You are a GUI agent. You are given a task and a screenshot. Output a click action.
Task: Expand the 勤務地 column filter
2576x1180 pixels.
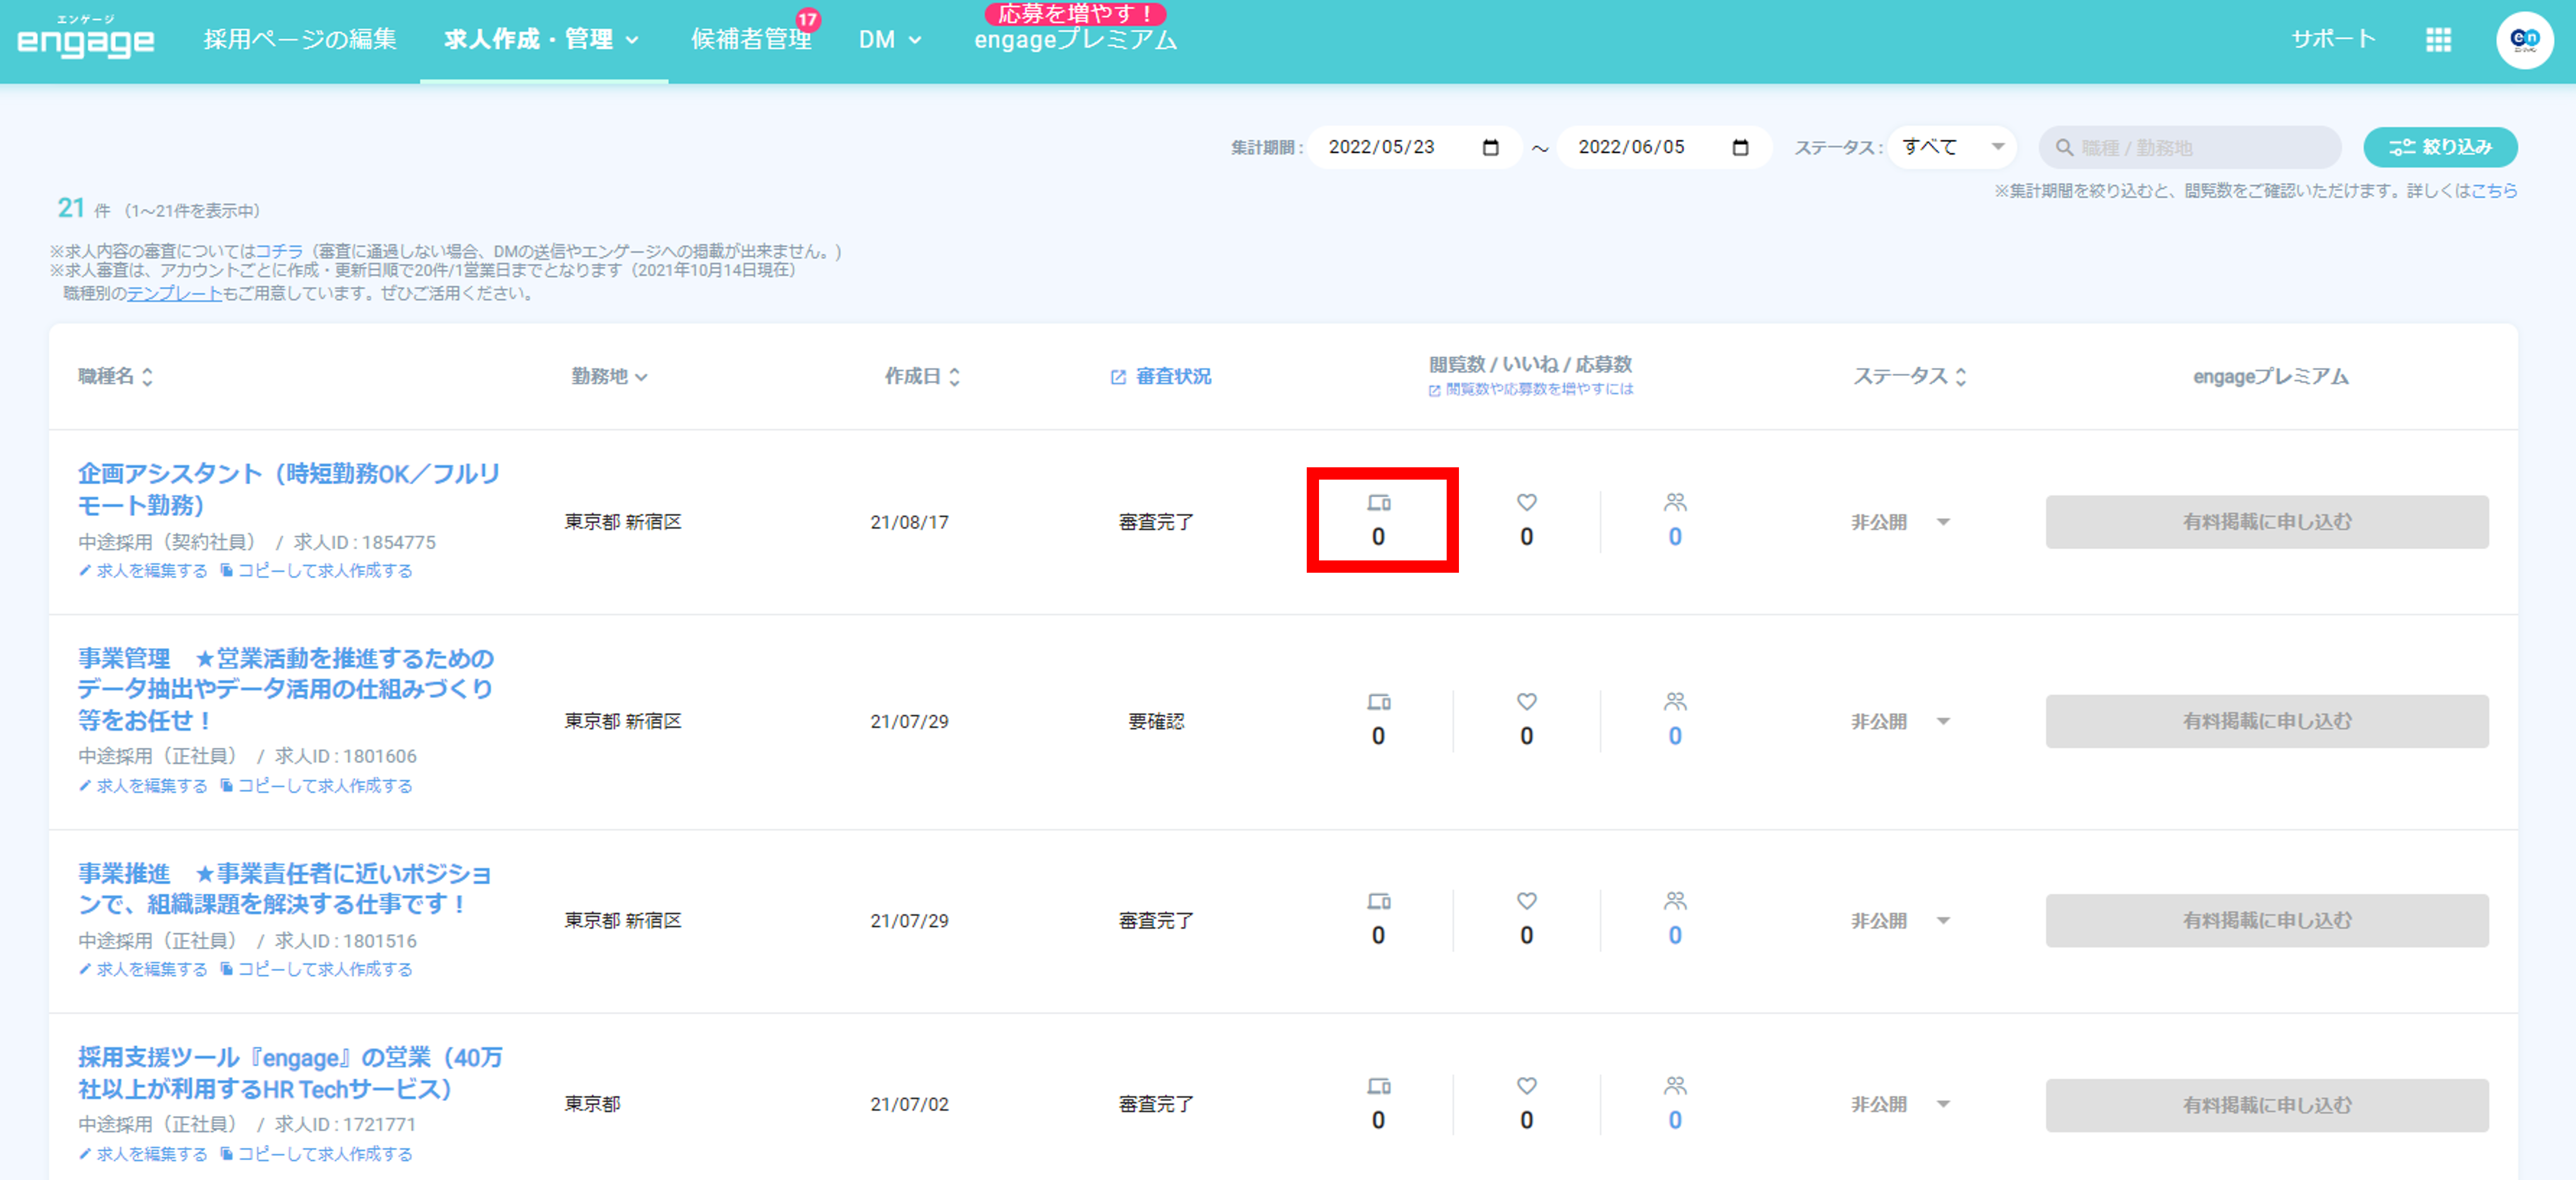[x=641, y=377]
